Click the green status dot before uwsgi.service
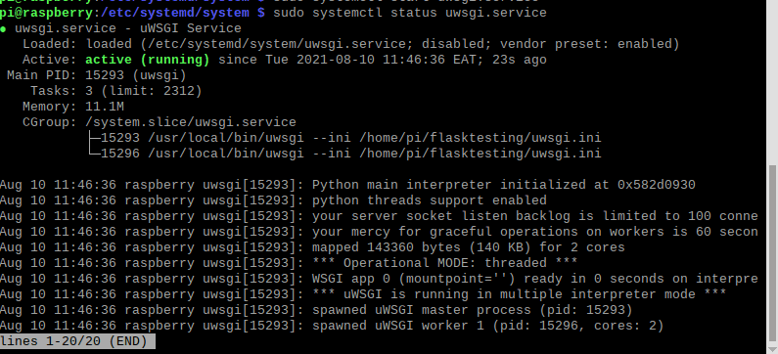Image resolution: width=778 pixels, height=354 pixels. click(3, 28)
